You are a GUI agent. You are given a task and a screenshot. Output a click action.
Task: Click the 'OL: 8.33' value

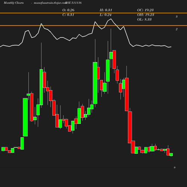click(144, 19)
